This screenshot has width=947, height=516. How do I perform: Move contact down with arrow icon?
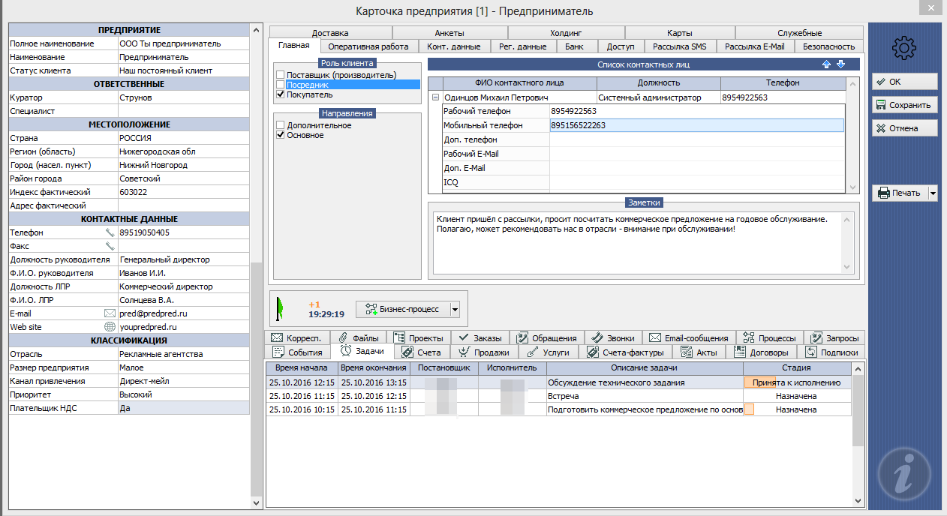pos(840,64)
